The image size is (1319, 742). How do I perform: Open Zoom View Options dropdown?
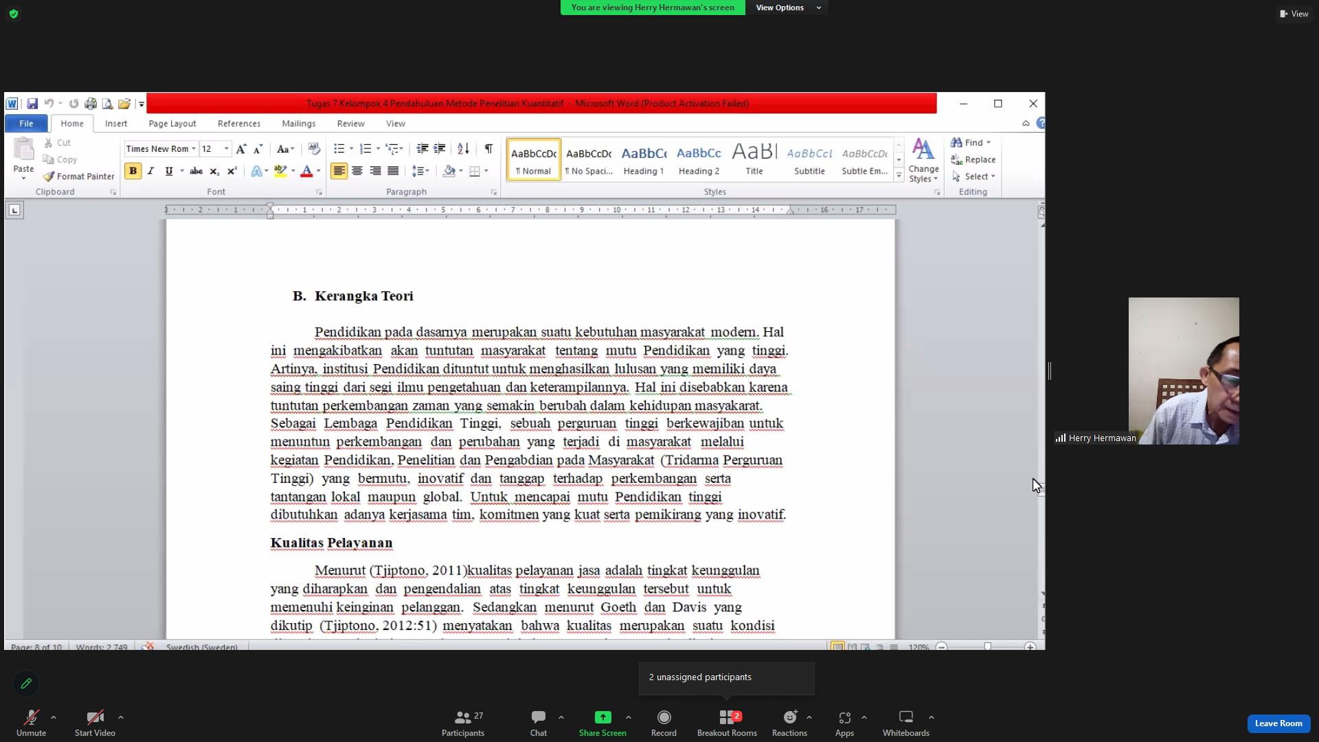point(787,8)
